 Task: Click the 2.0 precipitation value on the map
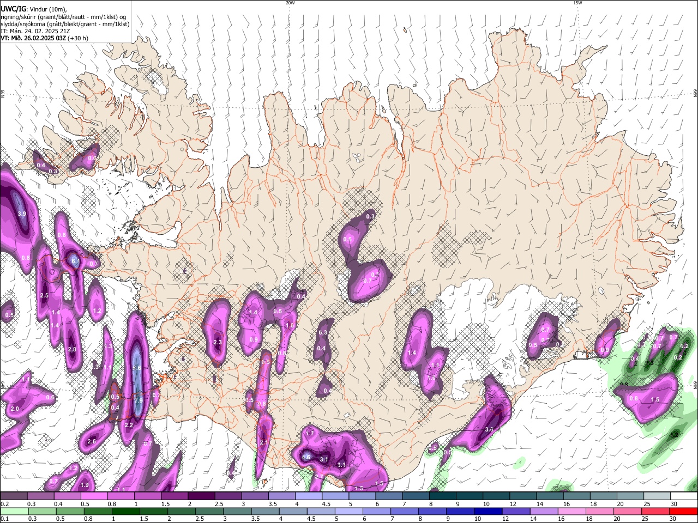pos(15,409)
